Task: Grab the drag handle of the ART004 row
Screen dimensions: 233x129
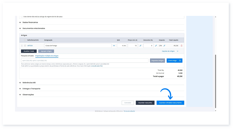Action: coord(22,46)
